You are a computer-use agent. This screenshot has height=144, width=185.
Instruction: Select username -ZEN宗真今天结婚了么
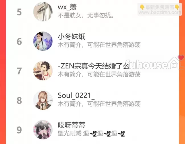[94, 66]
